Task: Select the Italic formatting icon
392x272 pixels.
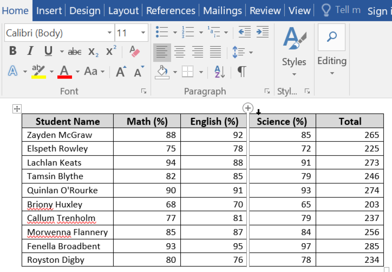Action: click(x=30, y=51)
